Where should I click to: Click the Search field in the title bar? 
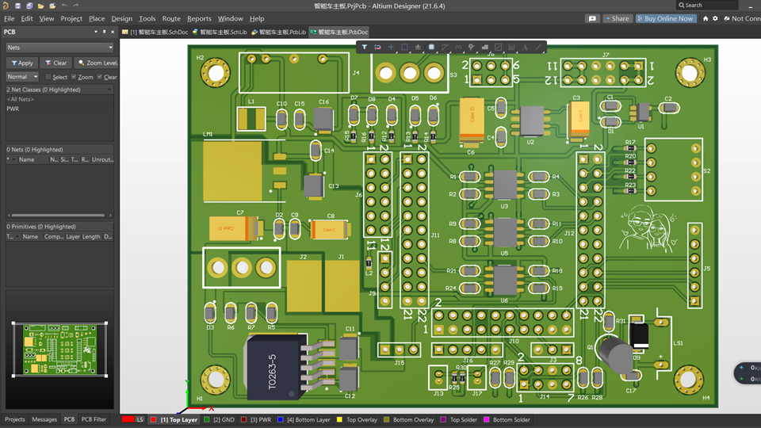click(707, 6)
